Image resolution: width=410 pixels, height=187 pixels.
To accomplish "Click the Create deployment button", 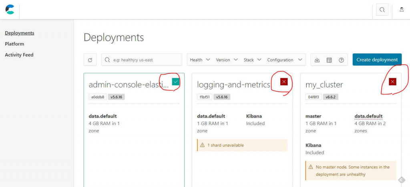I will pyautogui.click(x=377, y=60).
